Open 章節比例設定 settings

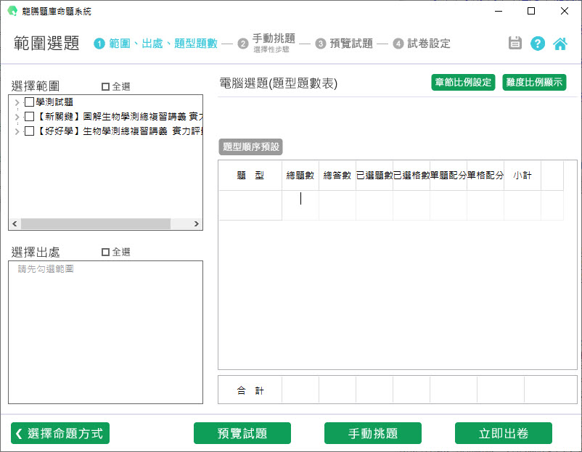(462, 82)
